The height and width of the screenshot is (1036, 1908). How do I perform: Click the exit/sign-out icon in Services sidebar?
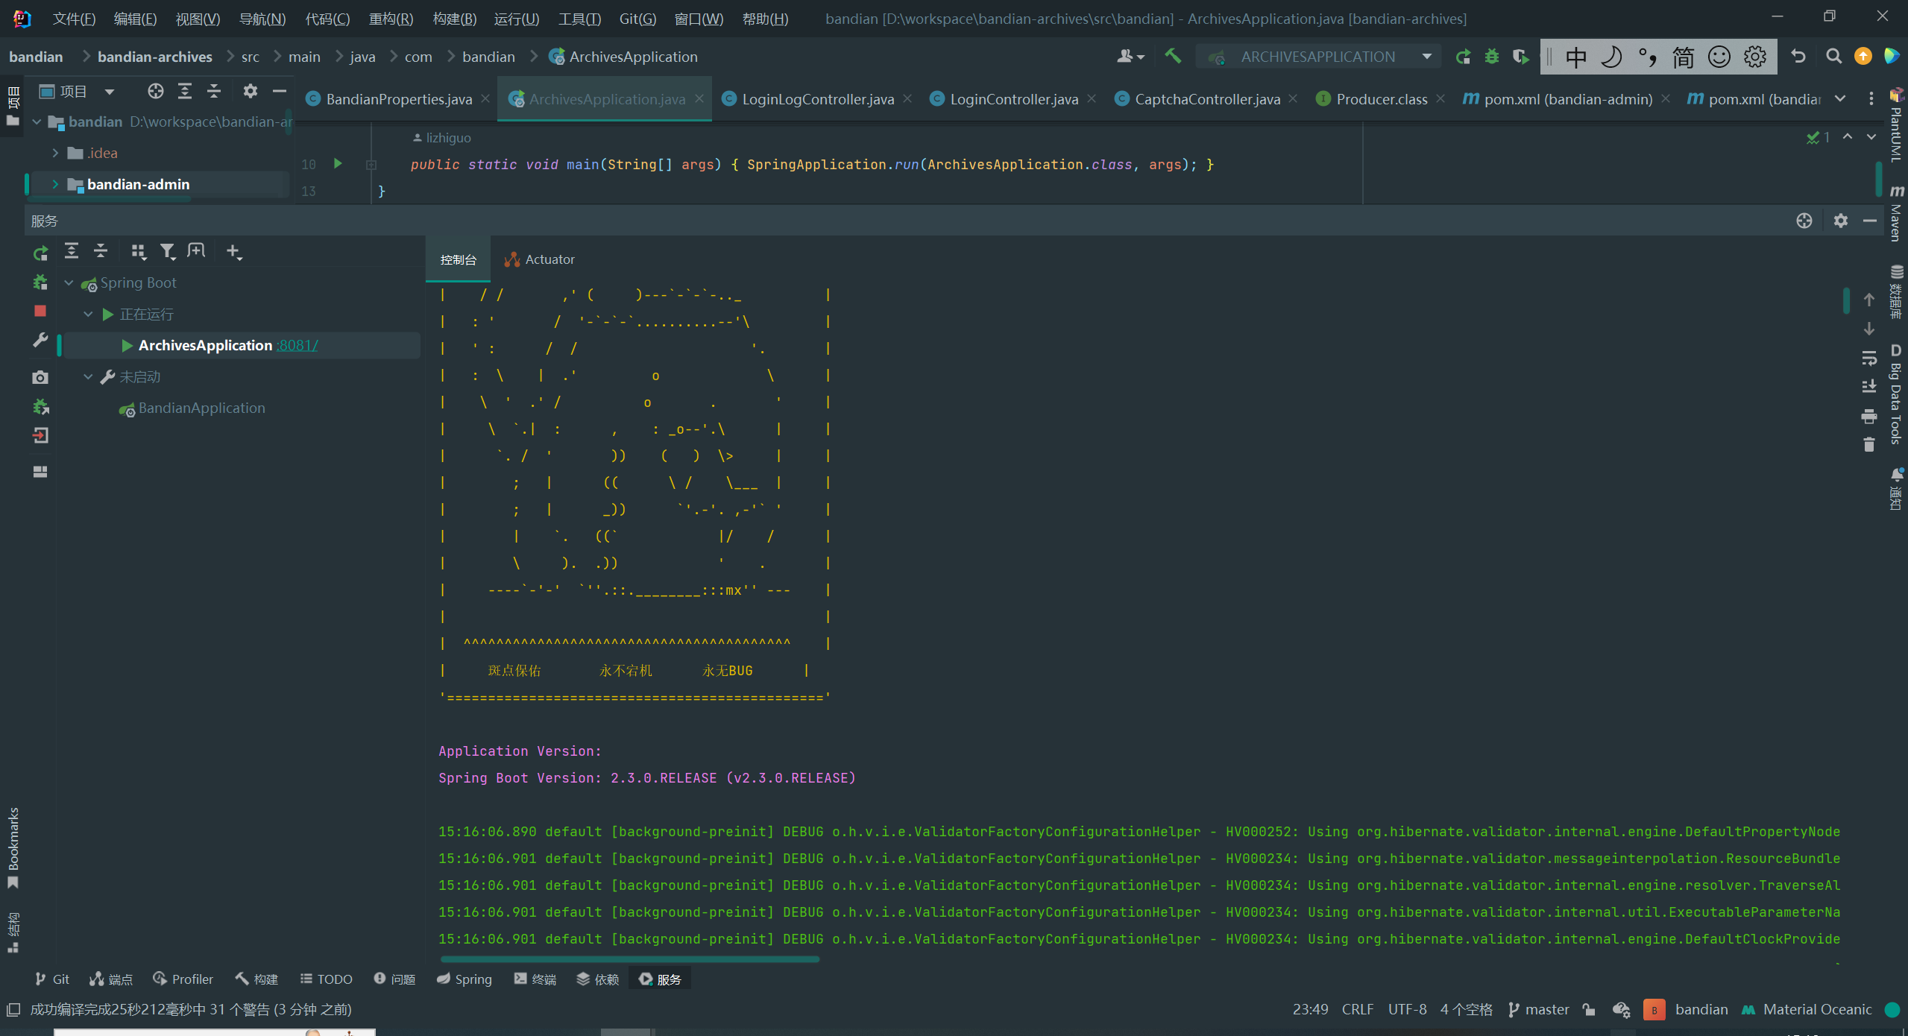point(40,435)
